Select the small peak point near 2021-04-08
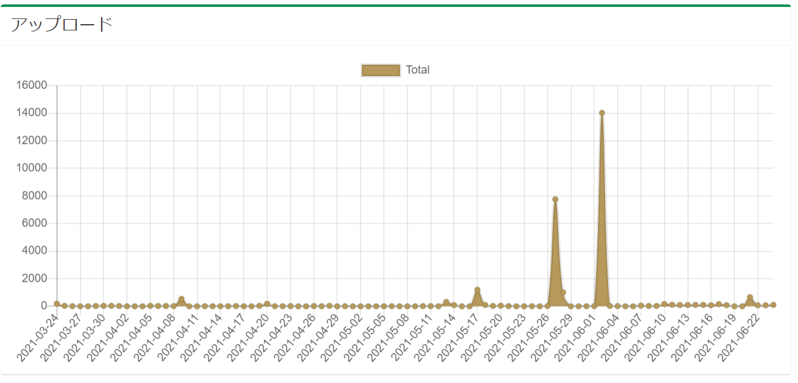This screenshot has width=798, height=383. pos(182,299)
